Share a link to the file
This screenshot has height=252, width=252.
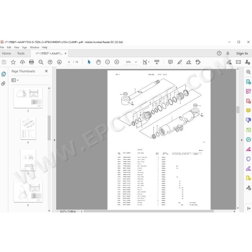[x=229, y=62]
